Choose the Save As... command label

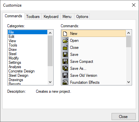pyautogui.click(x=78, y=68)
